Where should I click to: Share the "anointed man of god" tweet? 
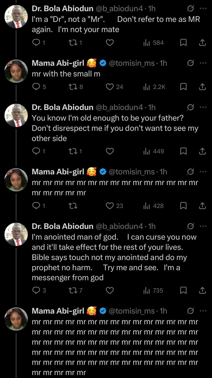pyautogui.click(x=203, y=290)
